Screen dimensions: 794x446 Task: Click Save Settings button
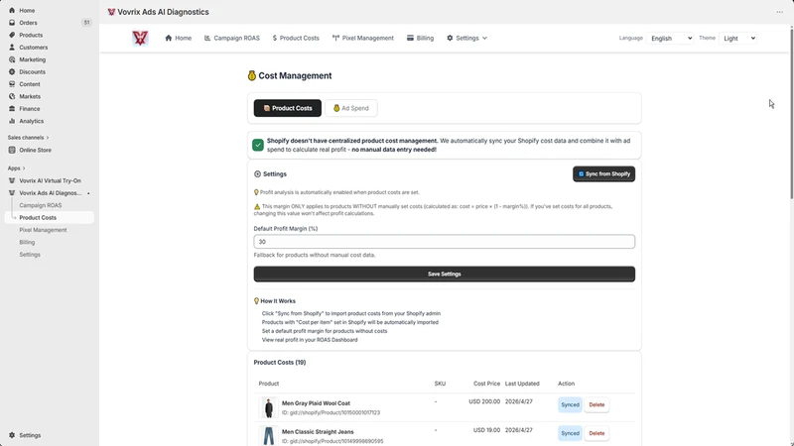tap(444, 275)
